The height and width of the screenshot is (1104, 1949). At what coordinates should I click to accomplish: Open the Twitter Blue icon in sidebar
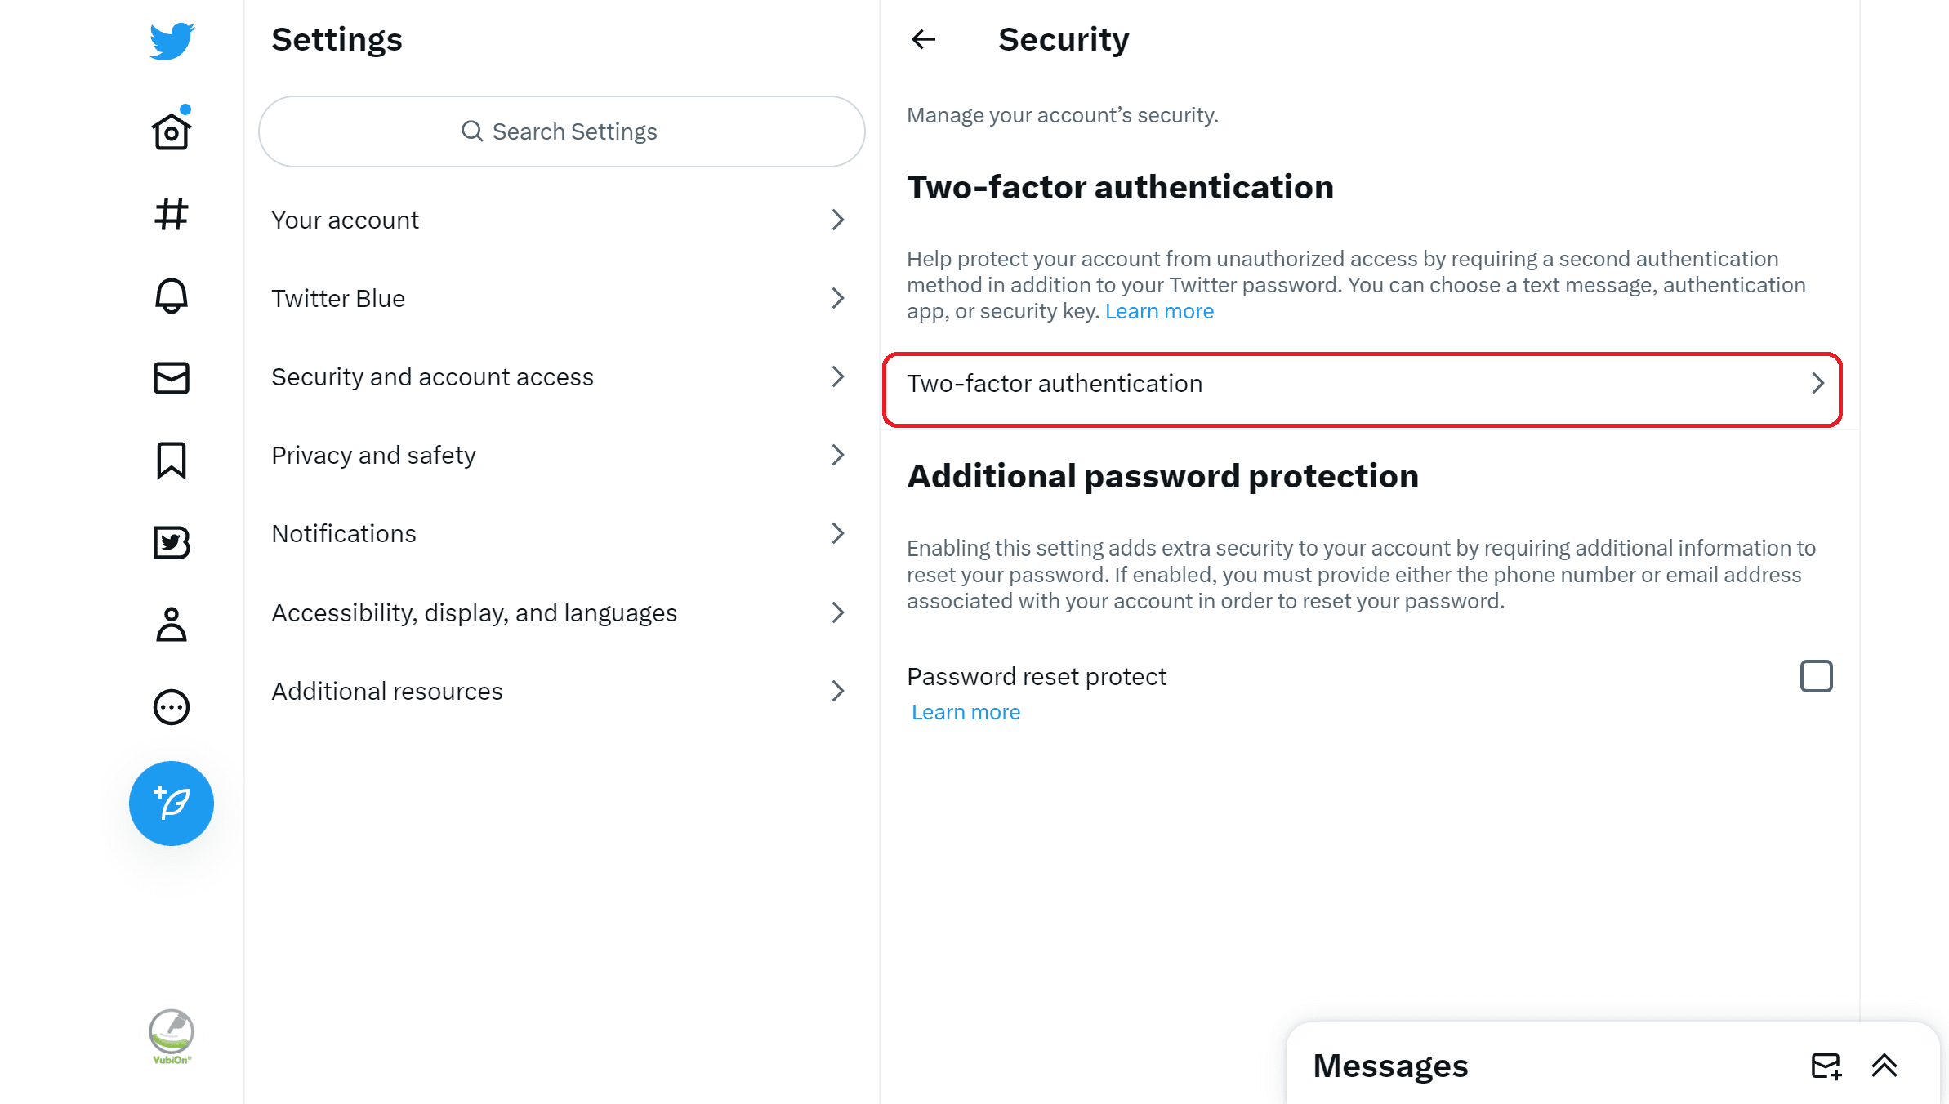pyautogui.click(x=172, y=542)
